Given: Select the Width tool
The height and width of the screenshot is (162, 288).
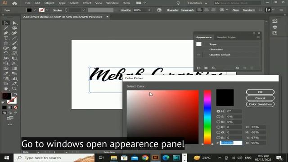Looking at the screenshot, I should (6, 58).
